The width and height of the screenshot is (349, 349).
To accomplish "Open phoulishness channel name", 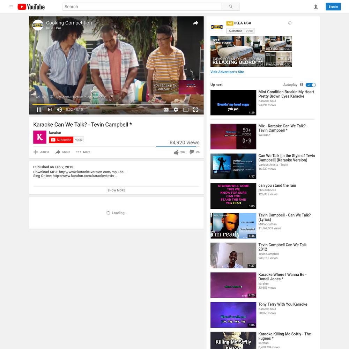I will click(x=267, y=190).
